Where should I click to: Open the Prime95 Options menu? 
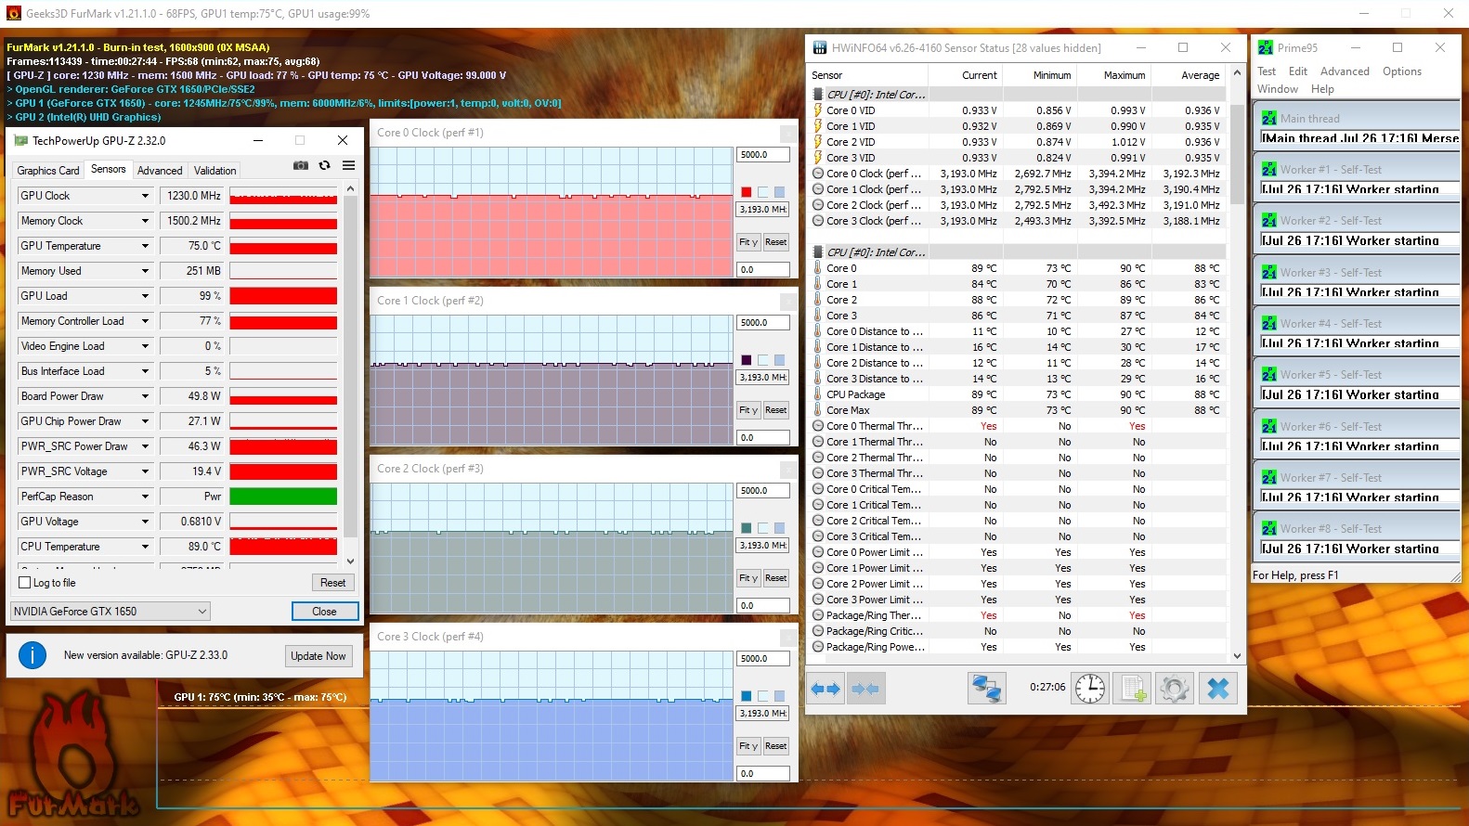pyautogui.click(x=1402, y=71)
